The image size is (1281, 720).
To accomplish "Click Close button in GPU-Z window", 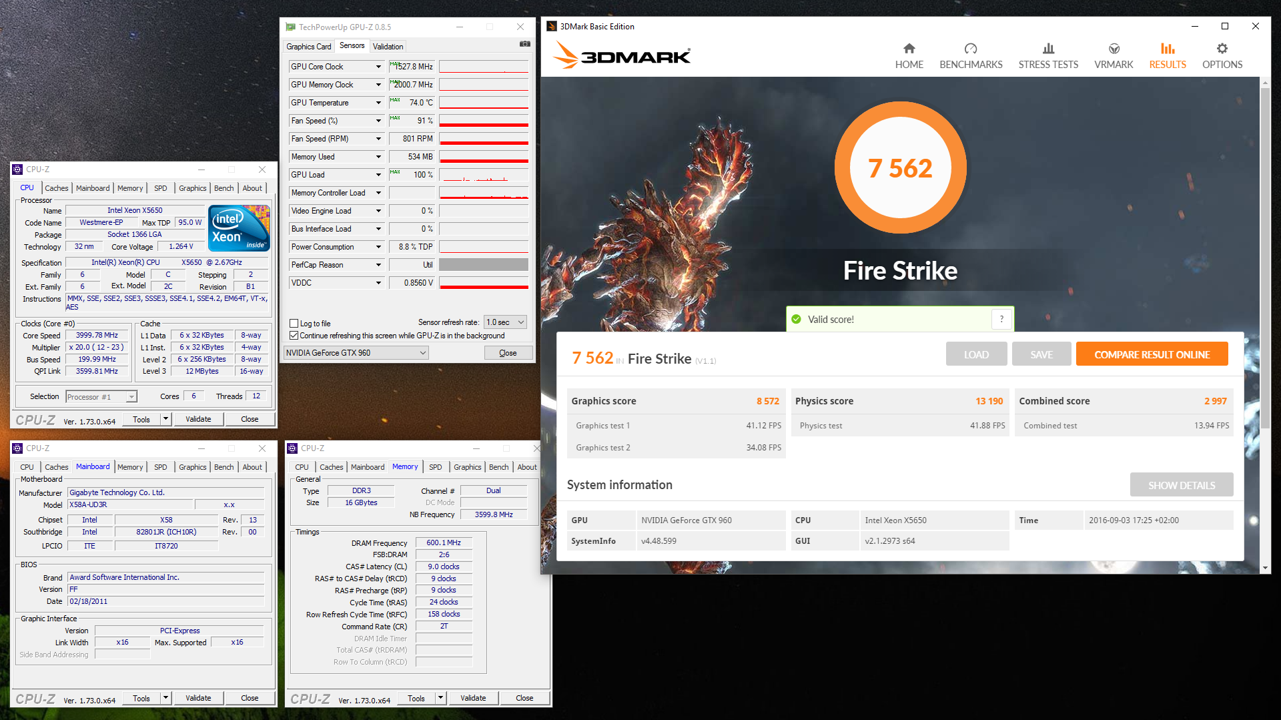I will pos(508,353).
